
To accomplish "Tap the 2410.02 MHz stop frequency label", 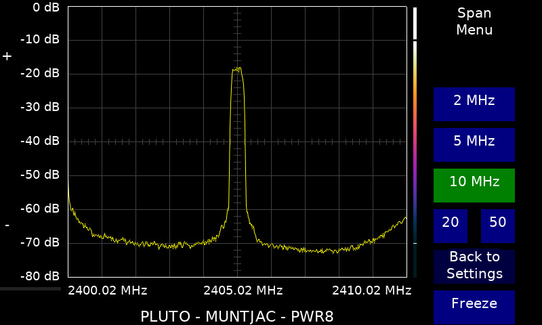I will tap(371, 290).
